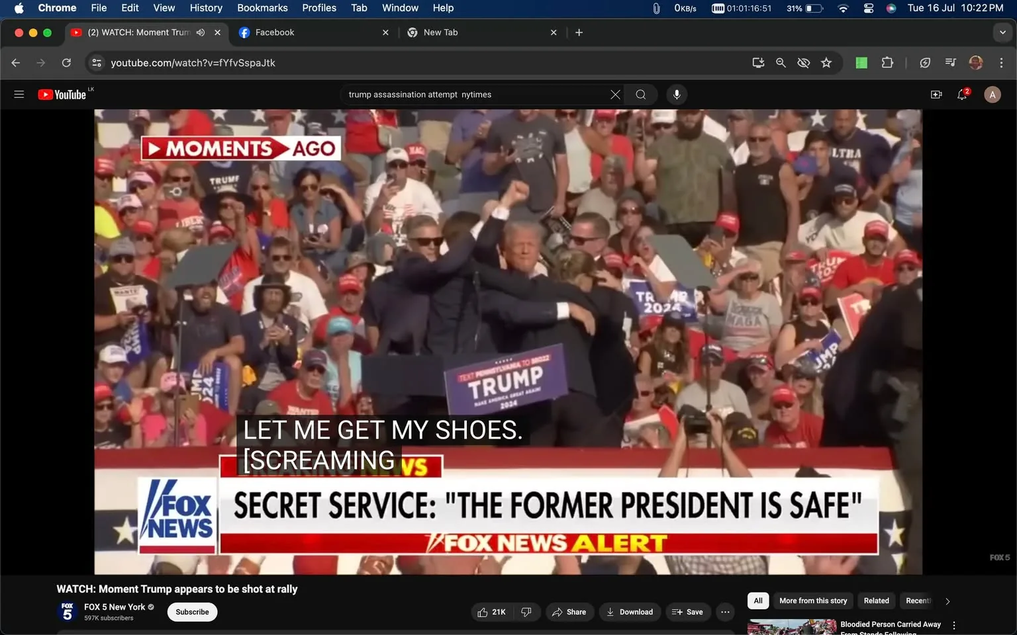Mute the playing YouTube tab speaker icon

200,32
